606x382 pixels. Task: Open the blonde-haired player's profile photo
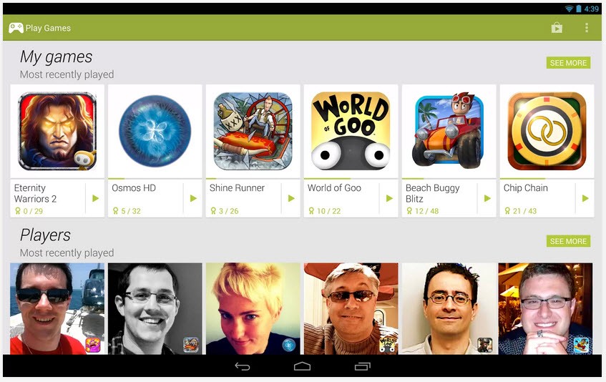(253, 308)
